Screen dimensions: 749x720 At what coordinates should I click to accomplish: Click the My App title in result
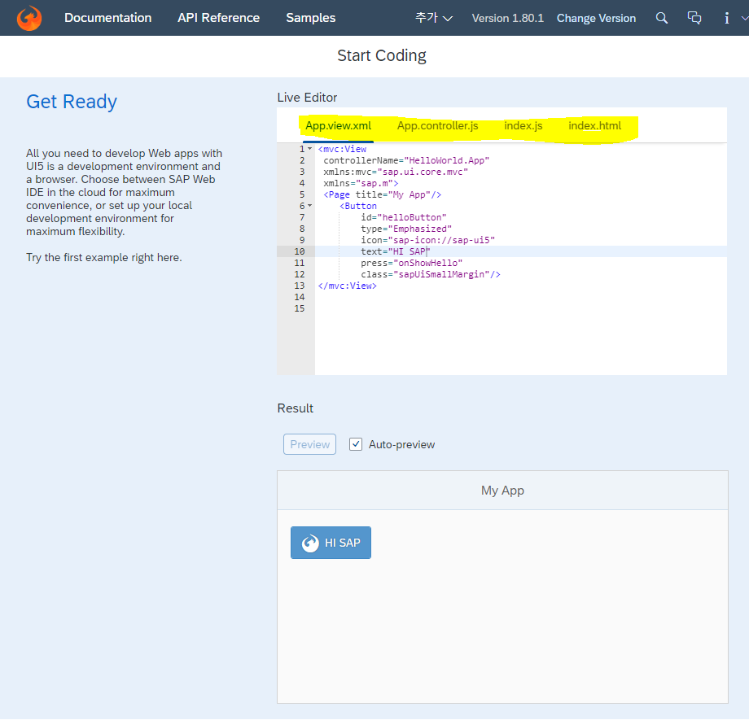pyautogui.click(x=502, y=491)
